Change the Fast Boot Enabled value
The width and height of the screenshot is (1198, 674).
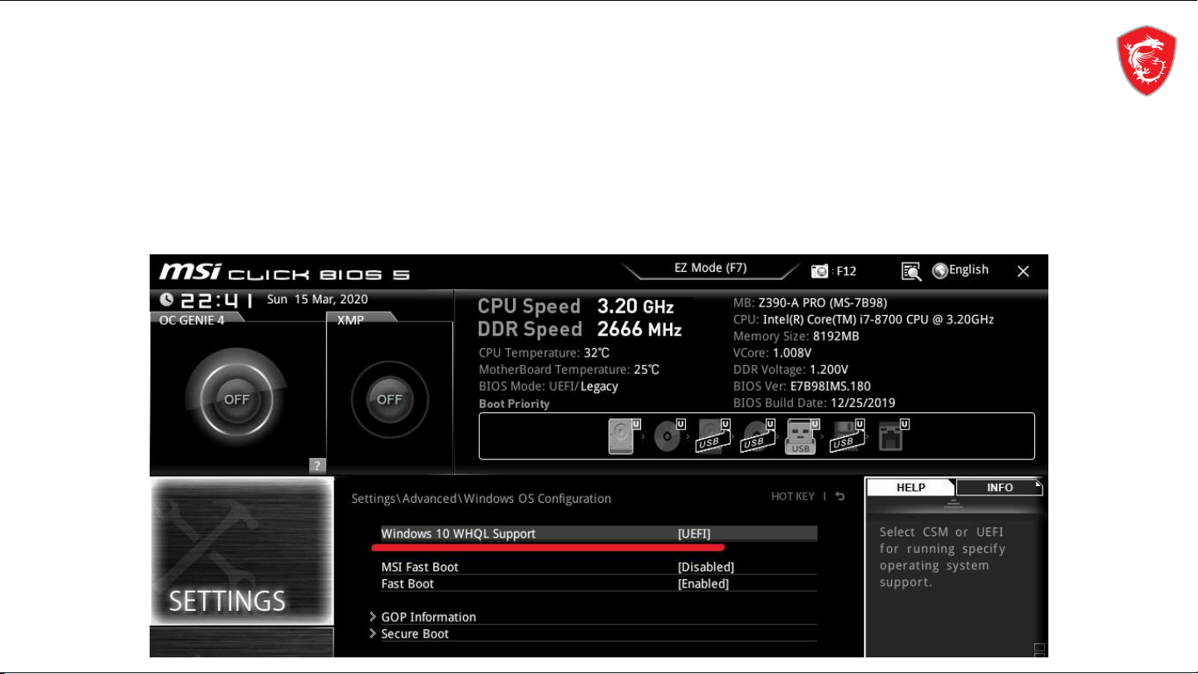point(703,583)
